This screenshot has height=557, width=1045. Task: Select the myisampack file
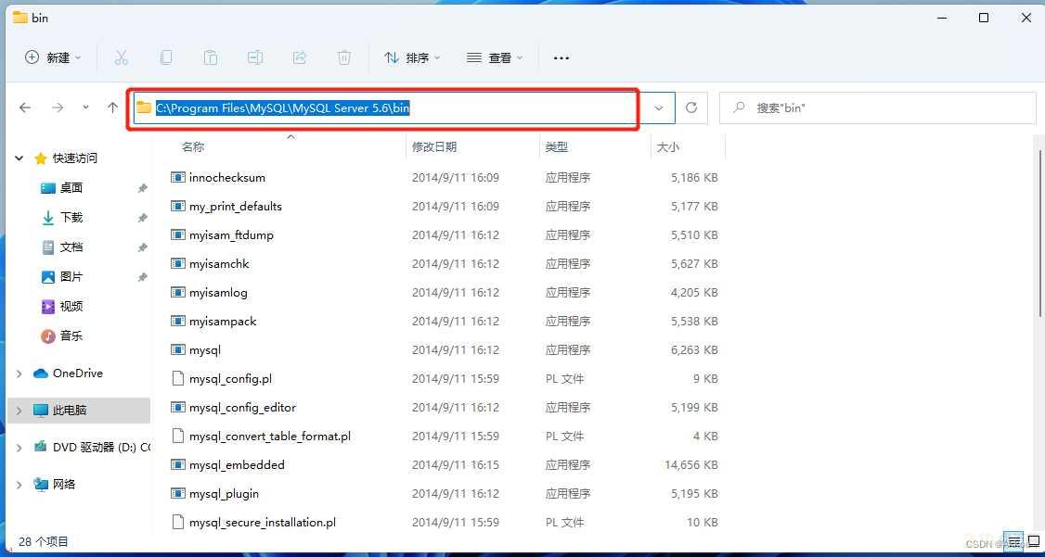(223, 321)
